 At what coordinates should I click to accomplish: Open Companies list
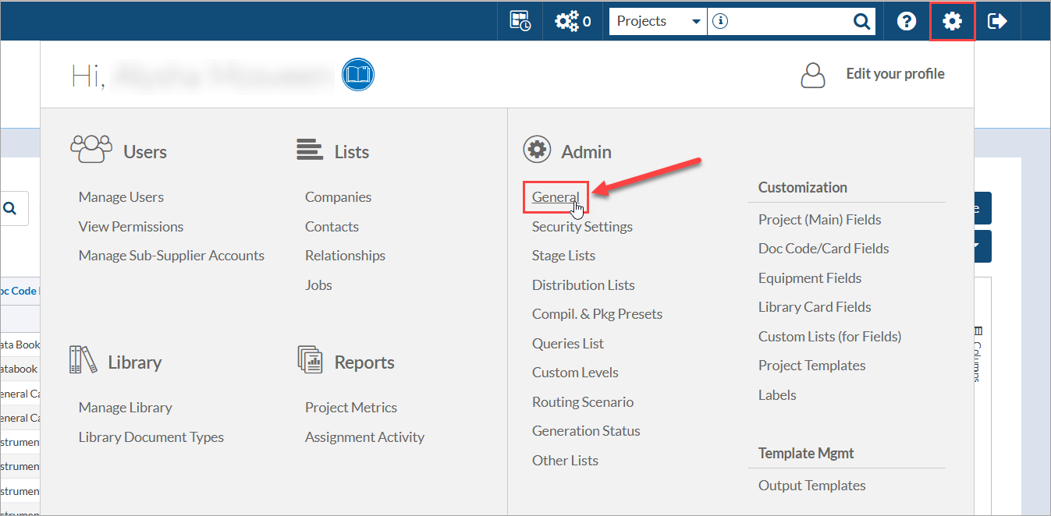tap(338, 197)
